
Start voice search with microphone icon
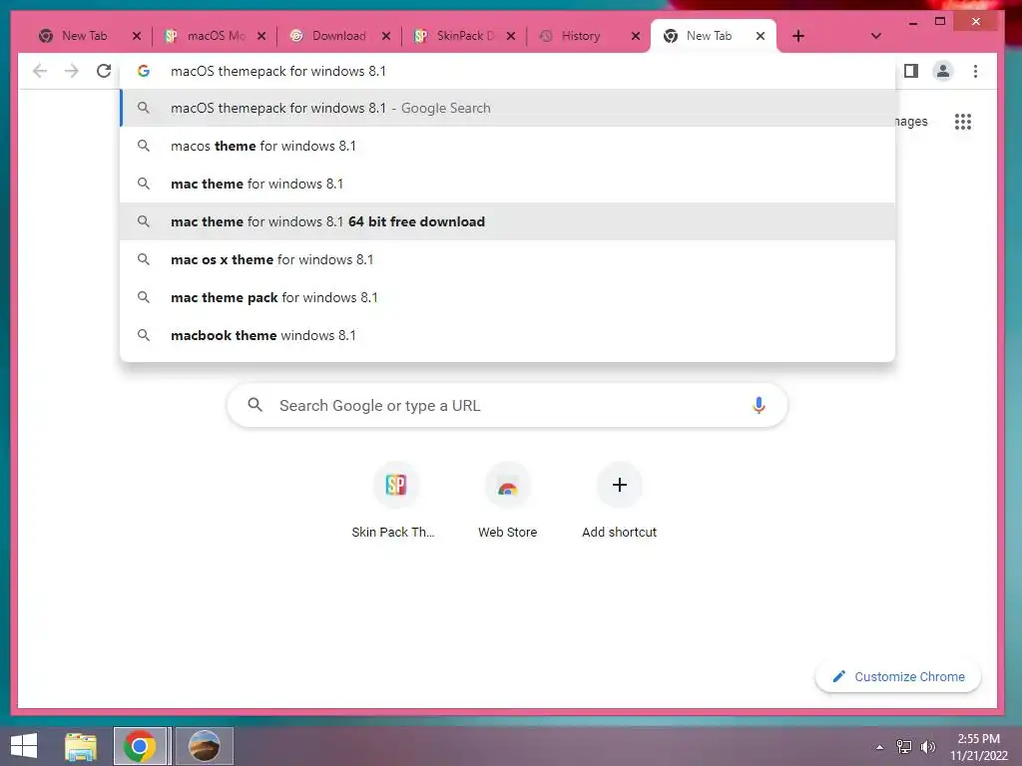click(x=759, y=405)
